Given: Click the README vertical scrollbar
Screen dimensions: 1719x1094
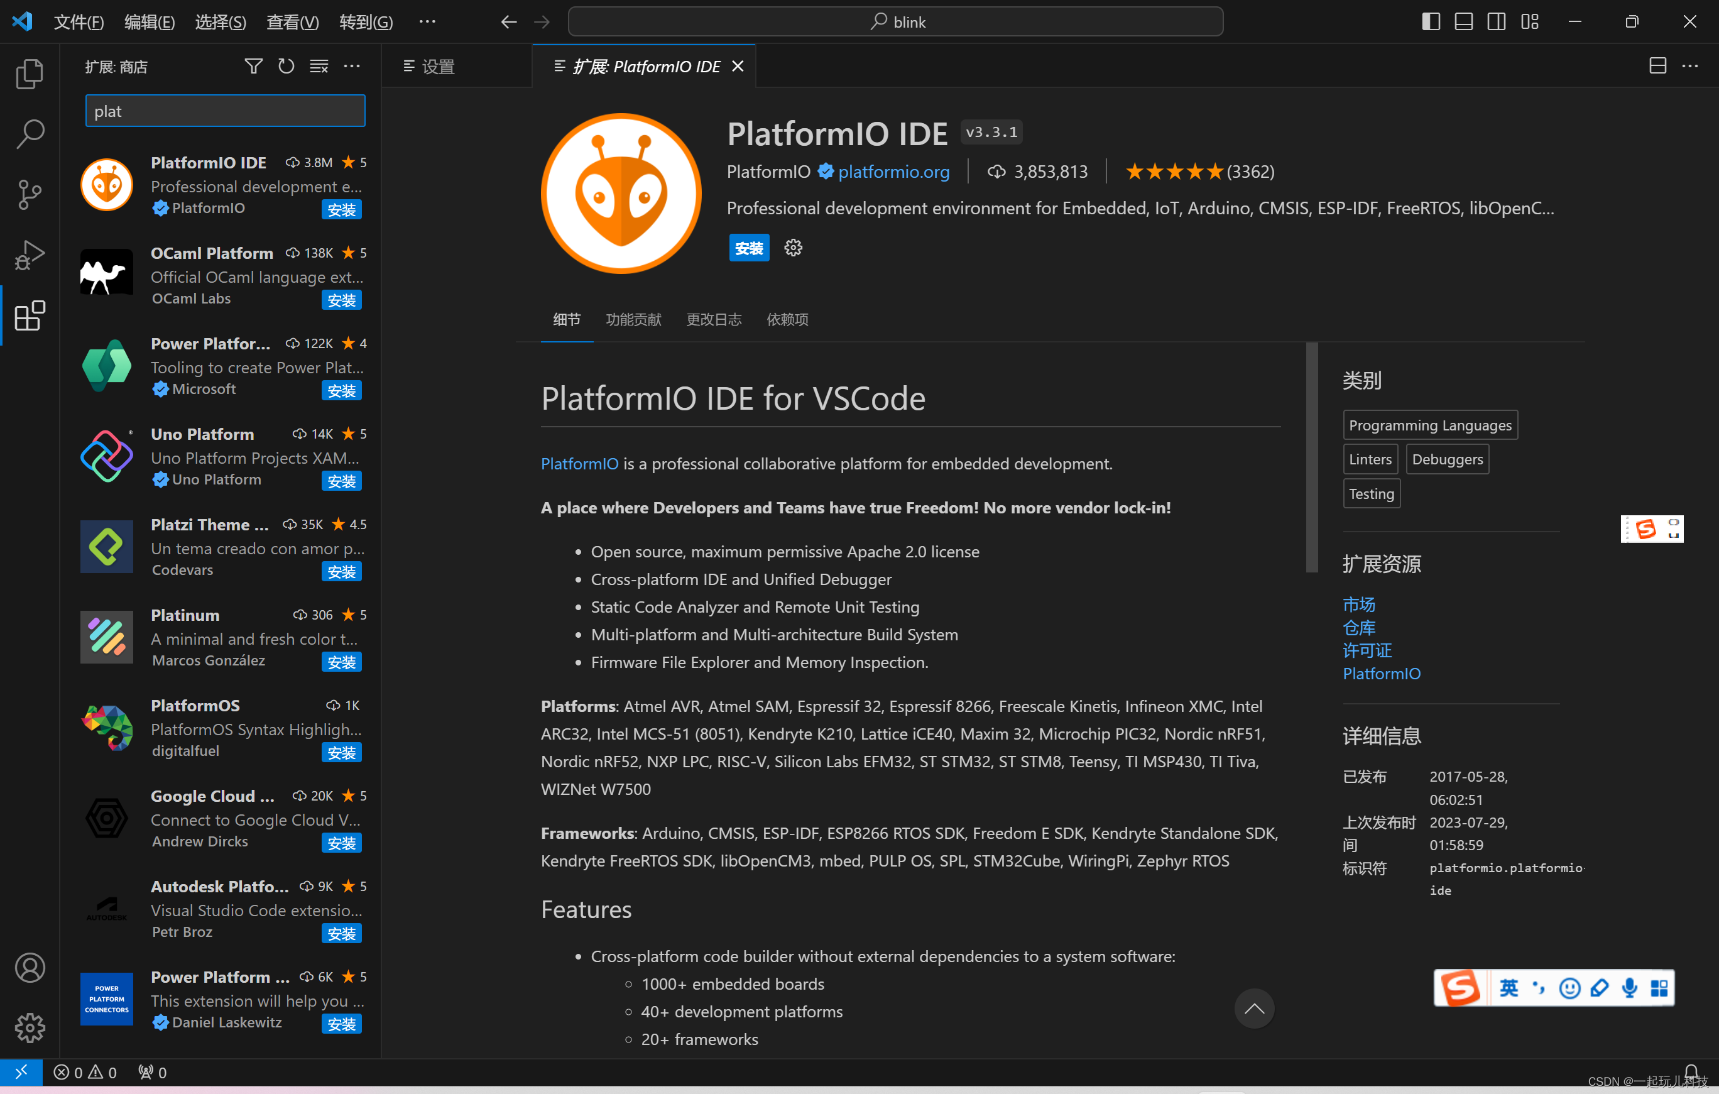Looking at the screenshot, I should pyautogui.click(x=1311, y=457).
